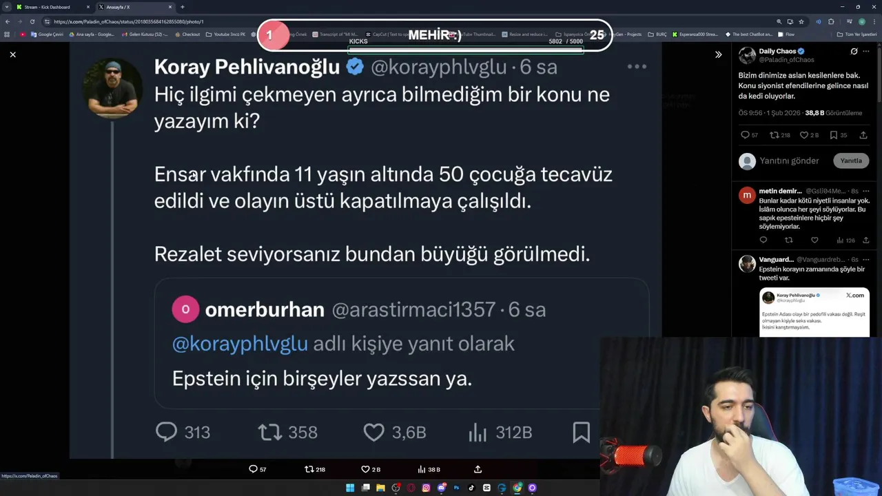Viewport: 882px width, 496px height.
Task: Open replies icon showing 57 in bottom bar
Action: 257,469
